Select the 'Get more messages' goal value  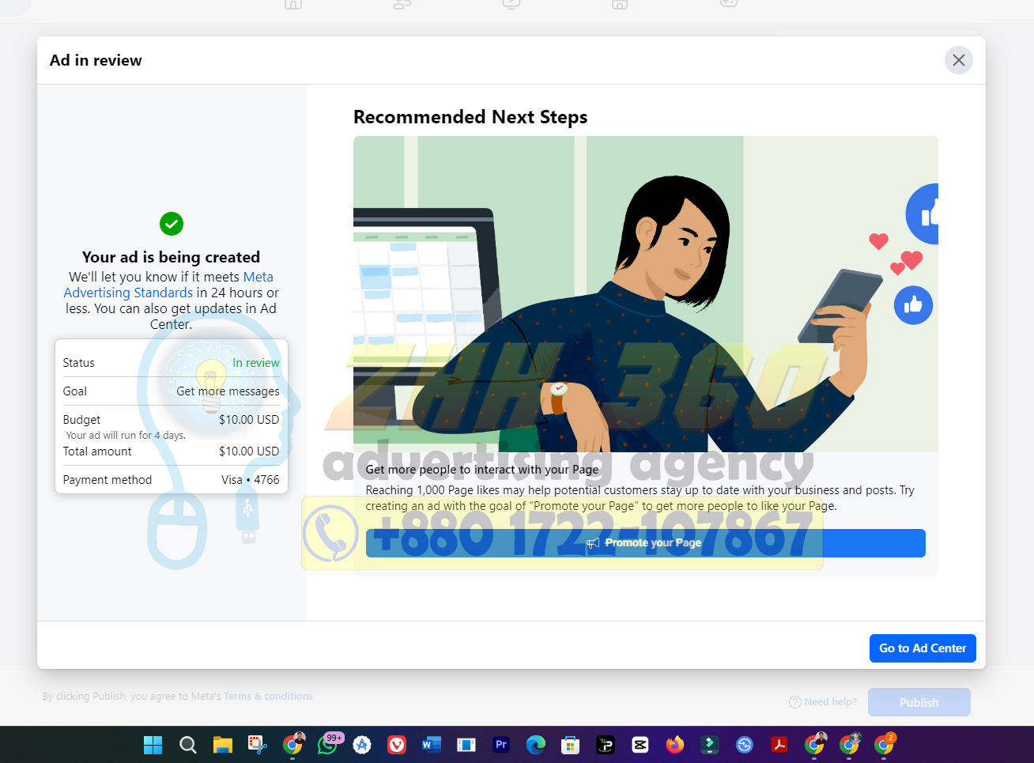point(228,391)
